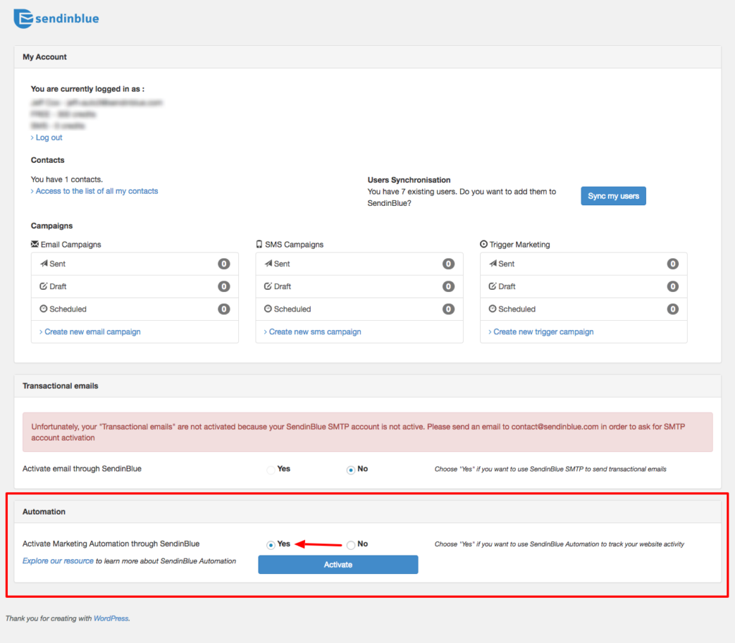Click the Scheduled clock icon under SMS Campaigns

(x=268, y=309)
